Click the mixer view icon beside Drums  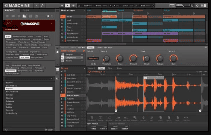click(57, 69)
